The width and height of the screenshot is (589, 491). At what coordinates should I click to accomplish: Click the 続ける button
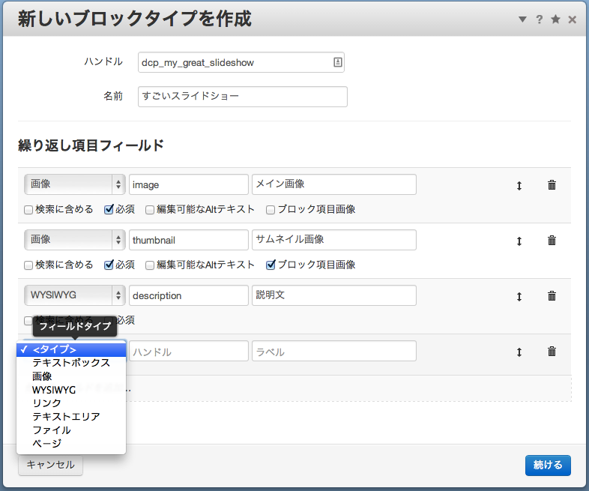tap(548, 465)
